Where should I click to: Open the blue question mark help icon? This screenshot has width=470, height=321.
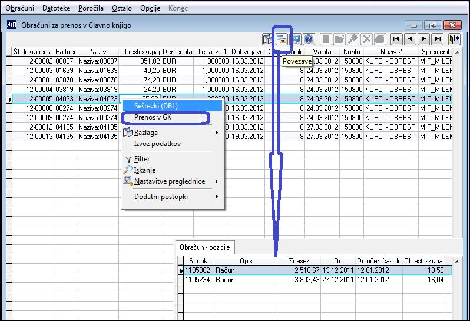[x=309, y=39]
